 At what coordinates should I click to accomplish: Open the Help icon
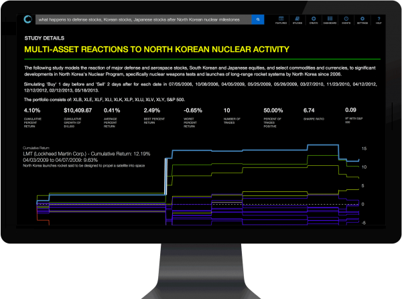tap(379, 19)
